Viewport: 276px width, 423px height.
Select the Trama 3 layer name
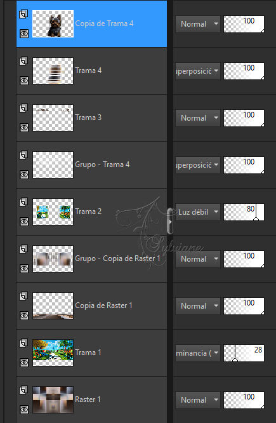coord(88,117)
